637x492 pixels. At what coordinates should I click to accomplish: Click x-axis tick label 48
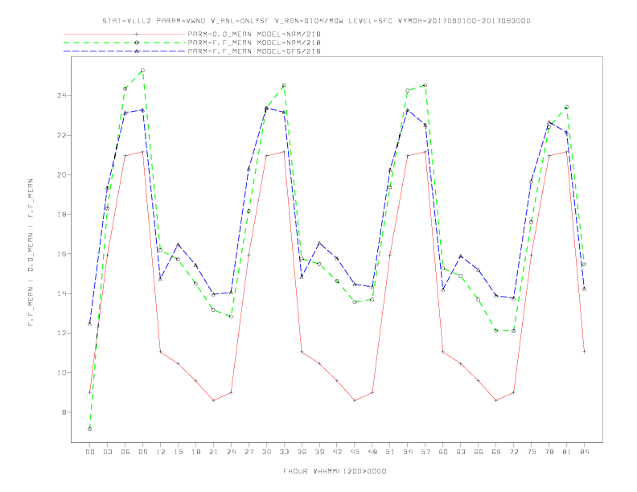372,452
